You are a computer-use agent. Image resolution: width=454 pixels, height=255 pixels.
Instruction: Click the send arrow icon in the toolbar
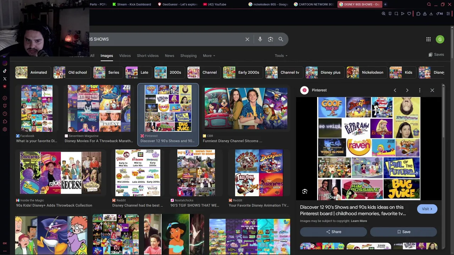(403, 14)
